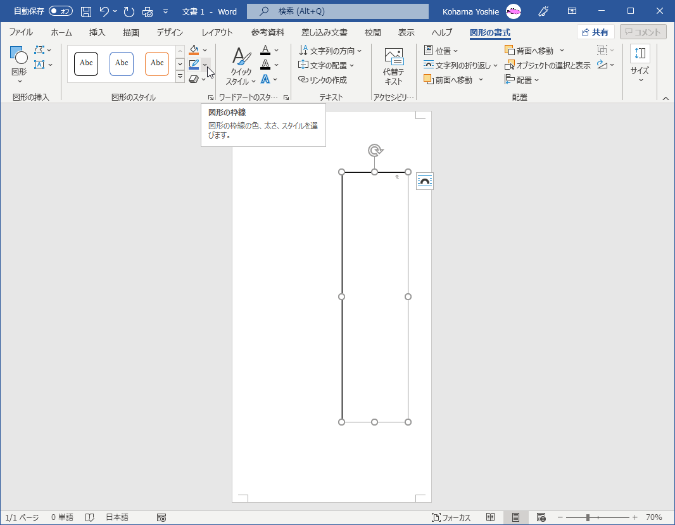Click the Shape Fill paint bucket icon
Image resolution: width=675 pixels, height=525 pixels.
pyautogui.click(x=194, y=50)
